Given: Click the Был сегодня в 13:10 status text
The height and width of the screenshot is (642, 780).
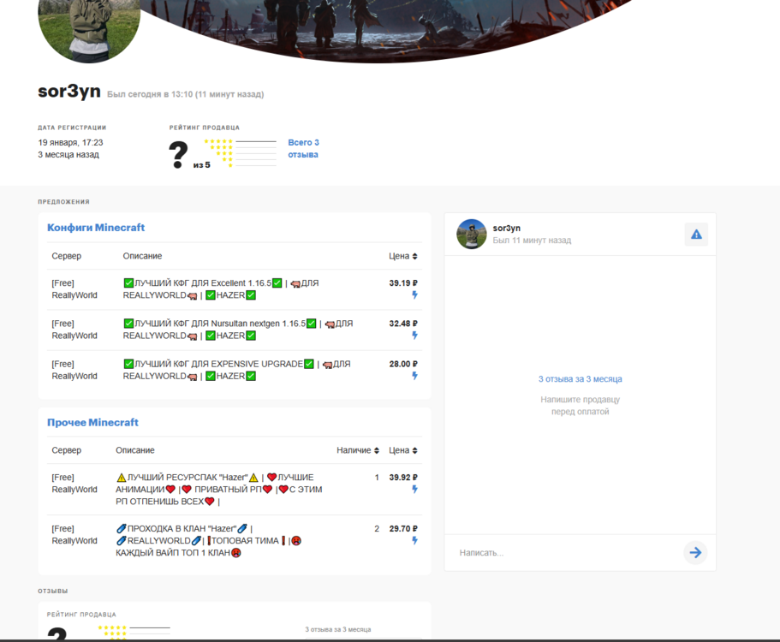Looking at the screenshot, I should [x=186, y=94].
